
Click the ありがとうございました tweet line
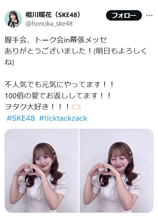tap(76, 51)
